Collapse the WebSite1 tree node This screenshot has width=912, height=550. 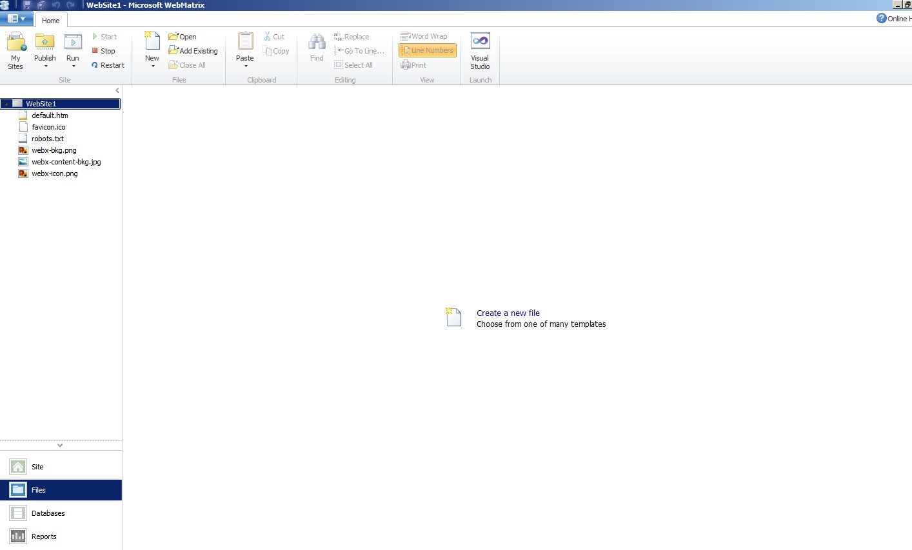coord(6,104)
